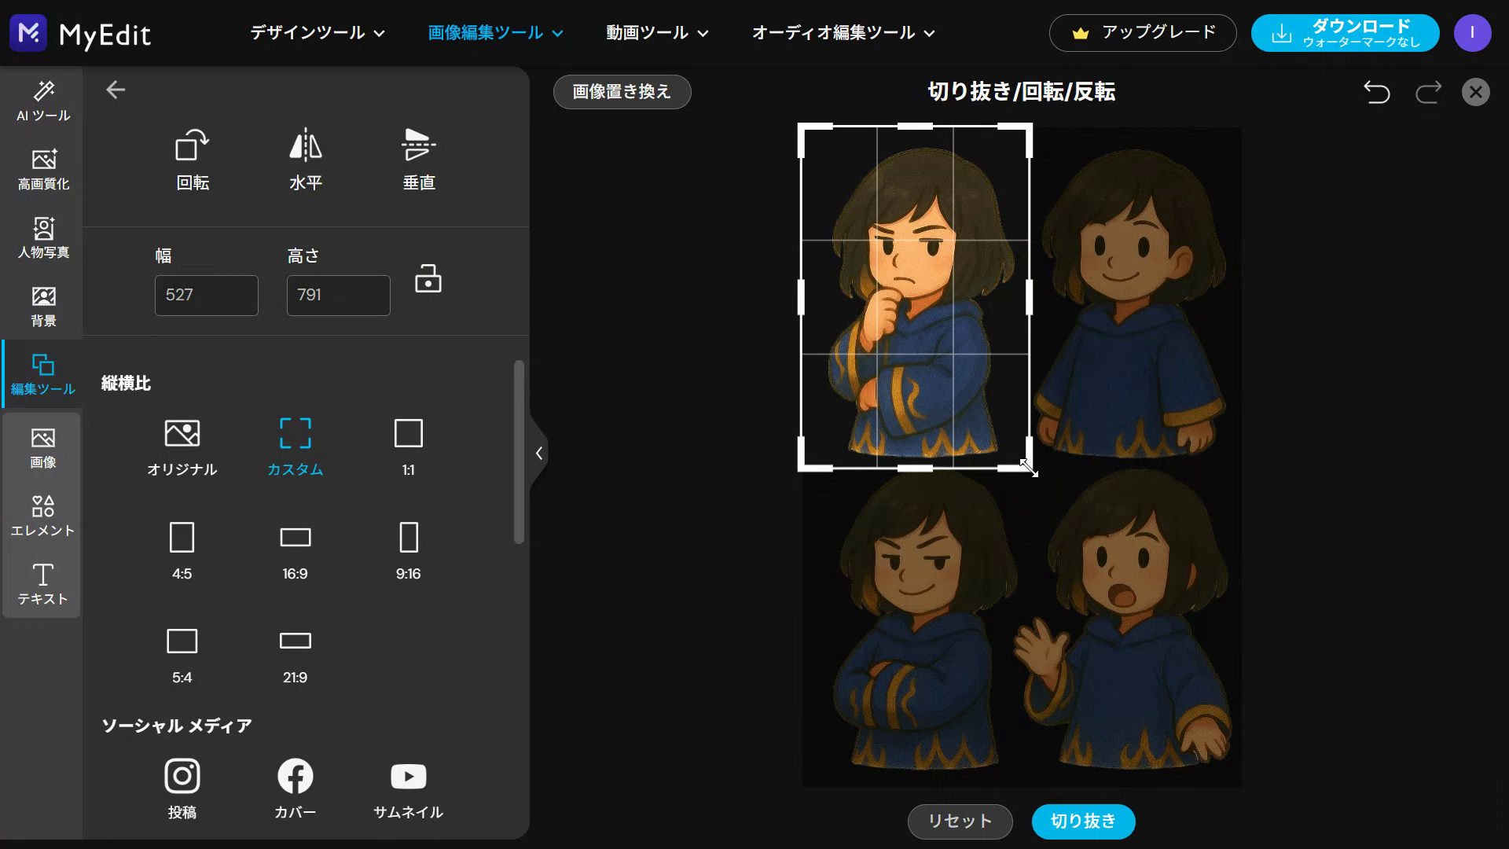Click the 幅 width input field
Viewport: 1509px width, 849px height.
(206, 296)
